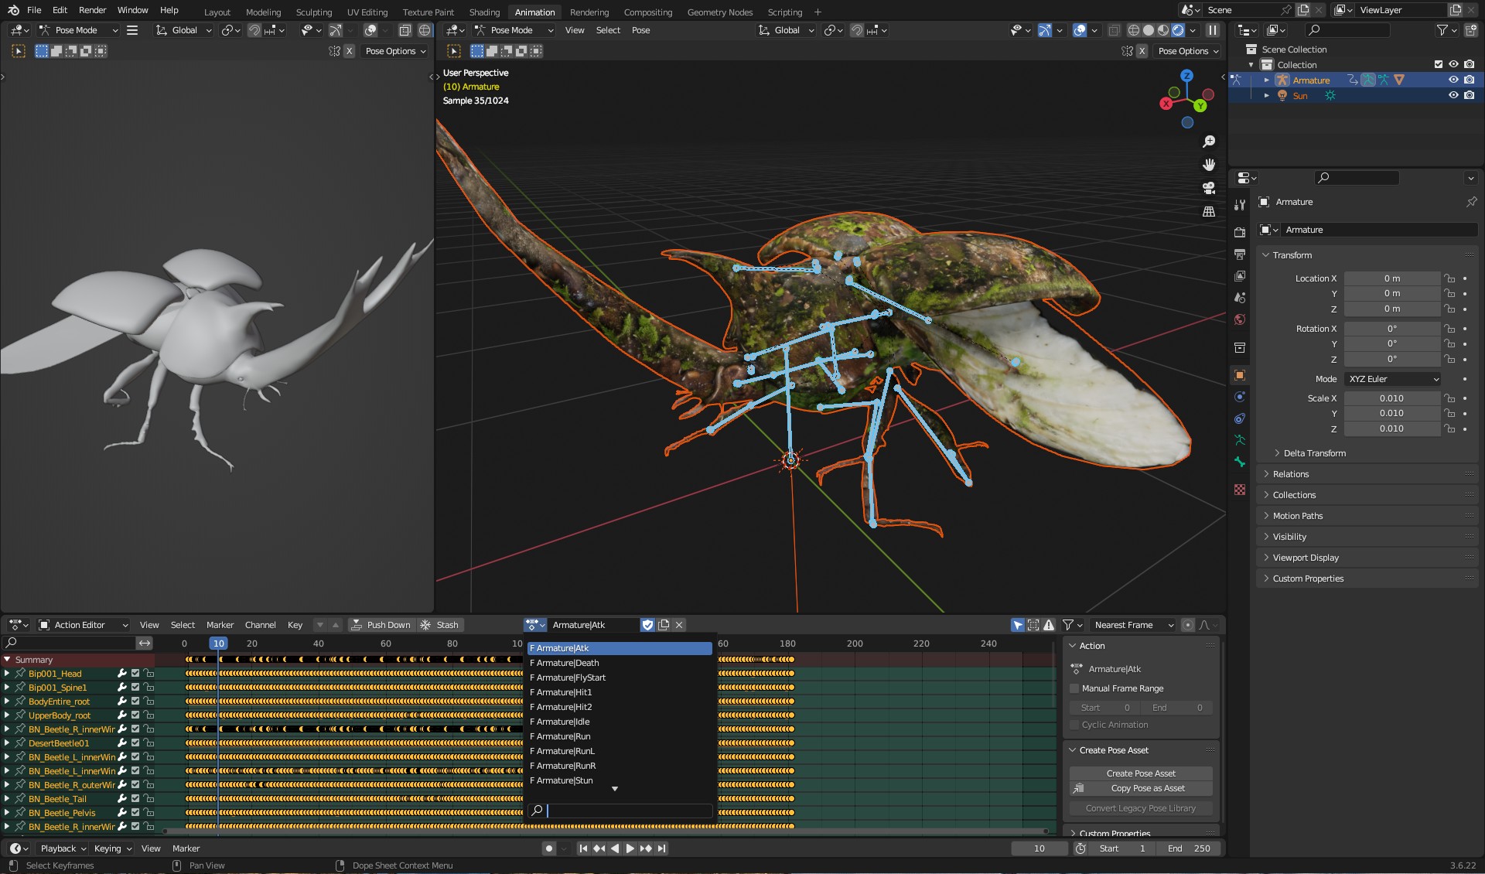Click the pan hand icon in viewport
Image resolution: width=1485 pixels, height=874 pixels.
click(x=1209, y=165)
